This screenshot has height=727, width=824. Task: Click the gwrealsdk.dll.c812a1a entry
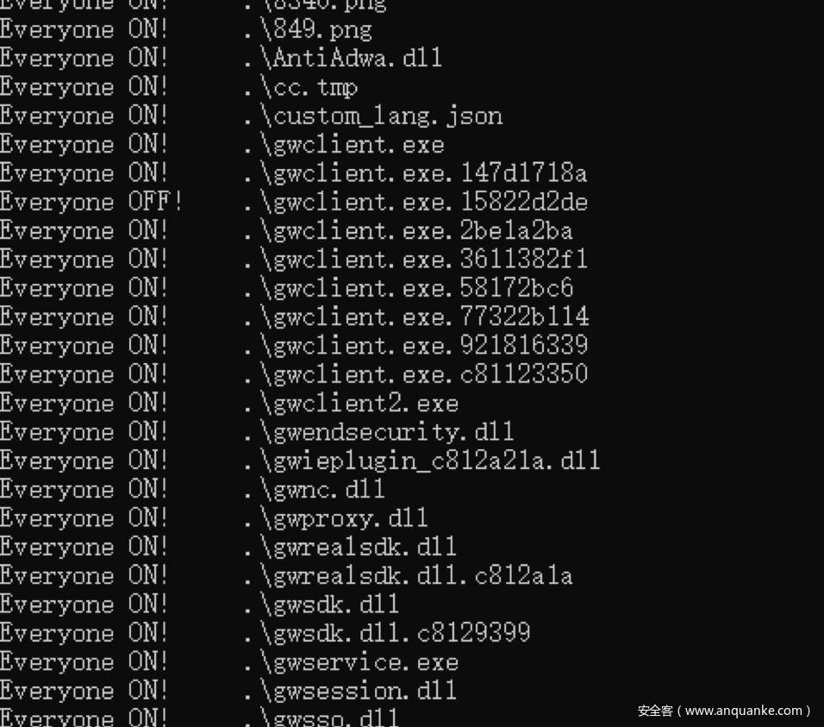409,575
